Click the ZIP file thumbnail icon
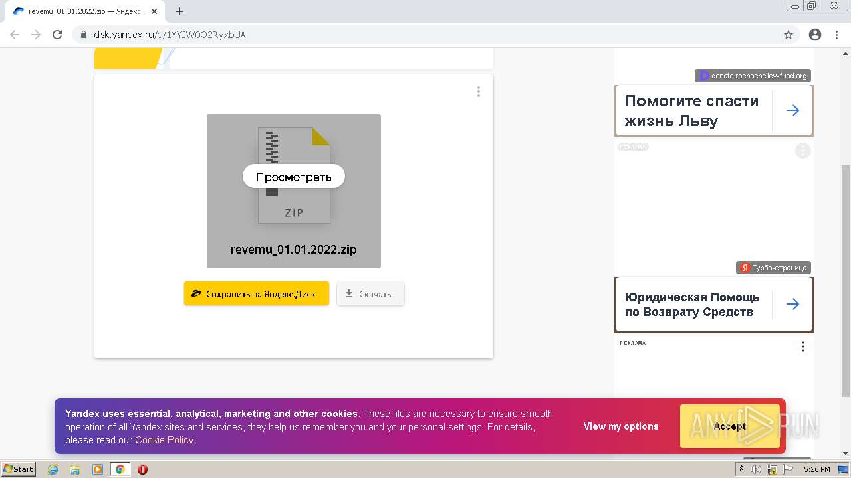The image size is (851, 478). (x=294, y=175)
